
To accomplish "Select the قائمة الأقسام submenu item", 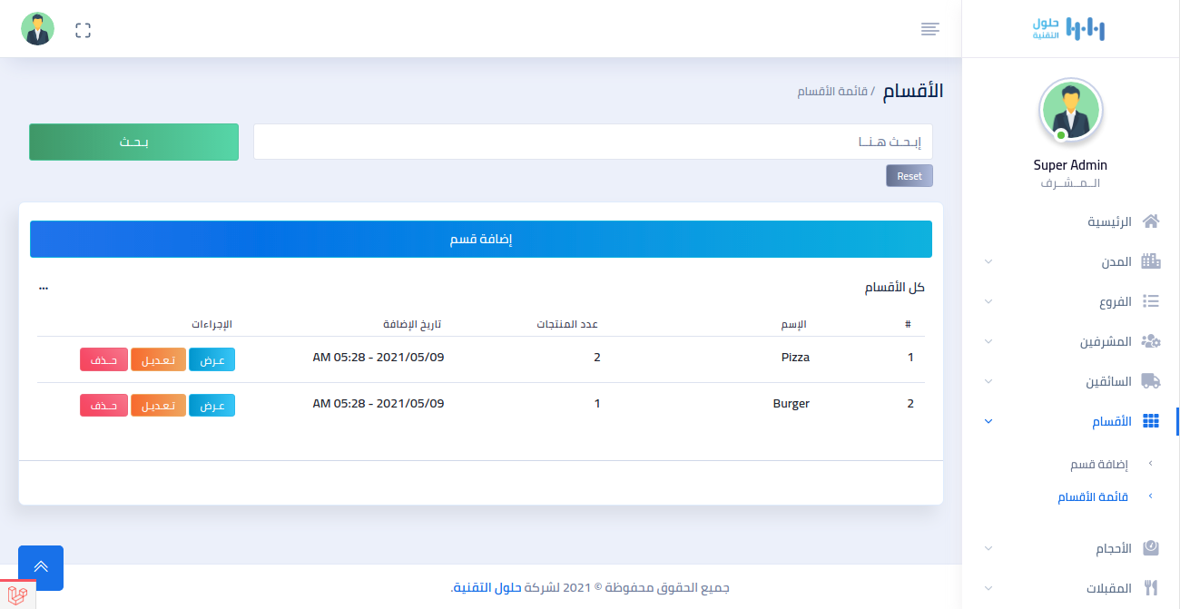I will click(1093, 496).
